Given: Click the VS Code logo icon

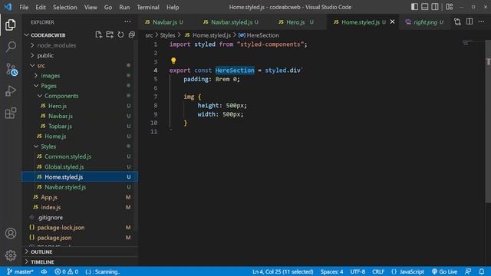Looking at the screenshot, I should [8, 7].
